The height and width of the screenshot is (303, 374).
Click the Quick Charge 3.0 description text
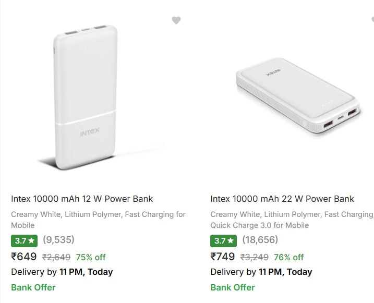point(260,225)
